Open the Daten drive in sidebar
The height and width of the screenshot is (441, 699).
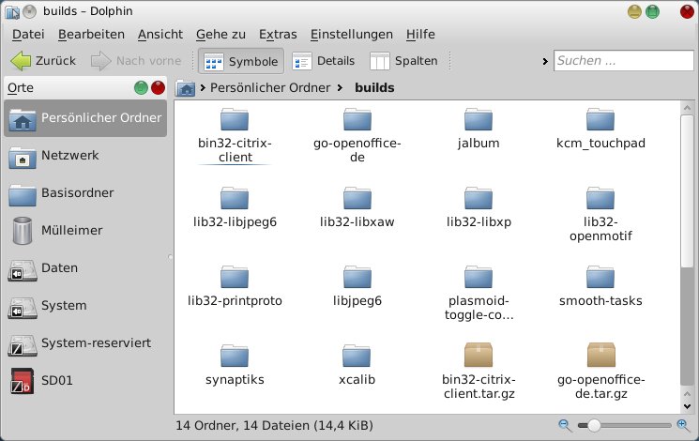pos(85,268)
